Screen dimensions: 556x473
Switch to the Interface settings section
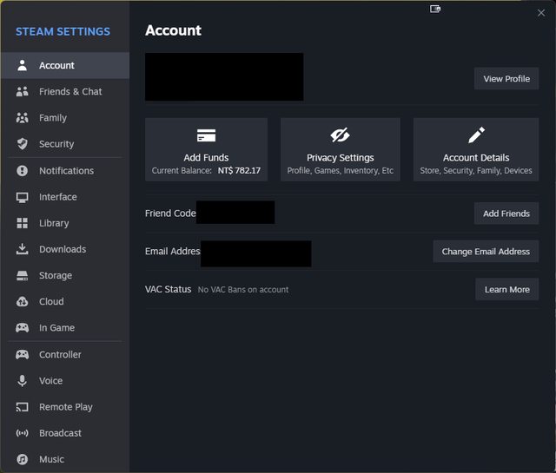click(x=57, y=197)
